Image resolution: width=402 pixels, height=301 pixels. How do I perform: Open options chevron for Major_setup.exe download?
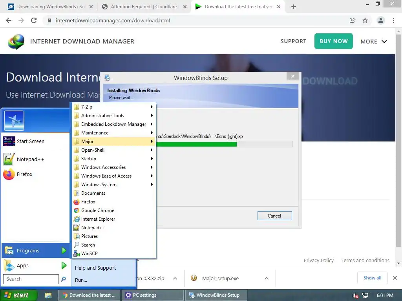click(x=267, y=279)
